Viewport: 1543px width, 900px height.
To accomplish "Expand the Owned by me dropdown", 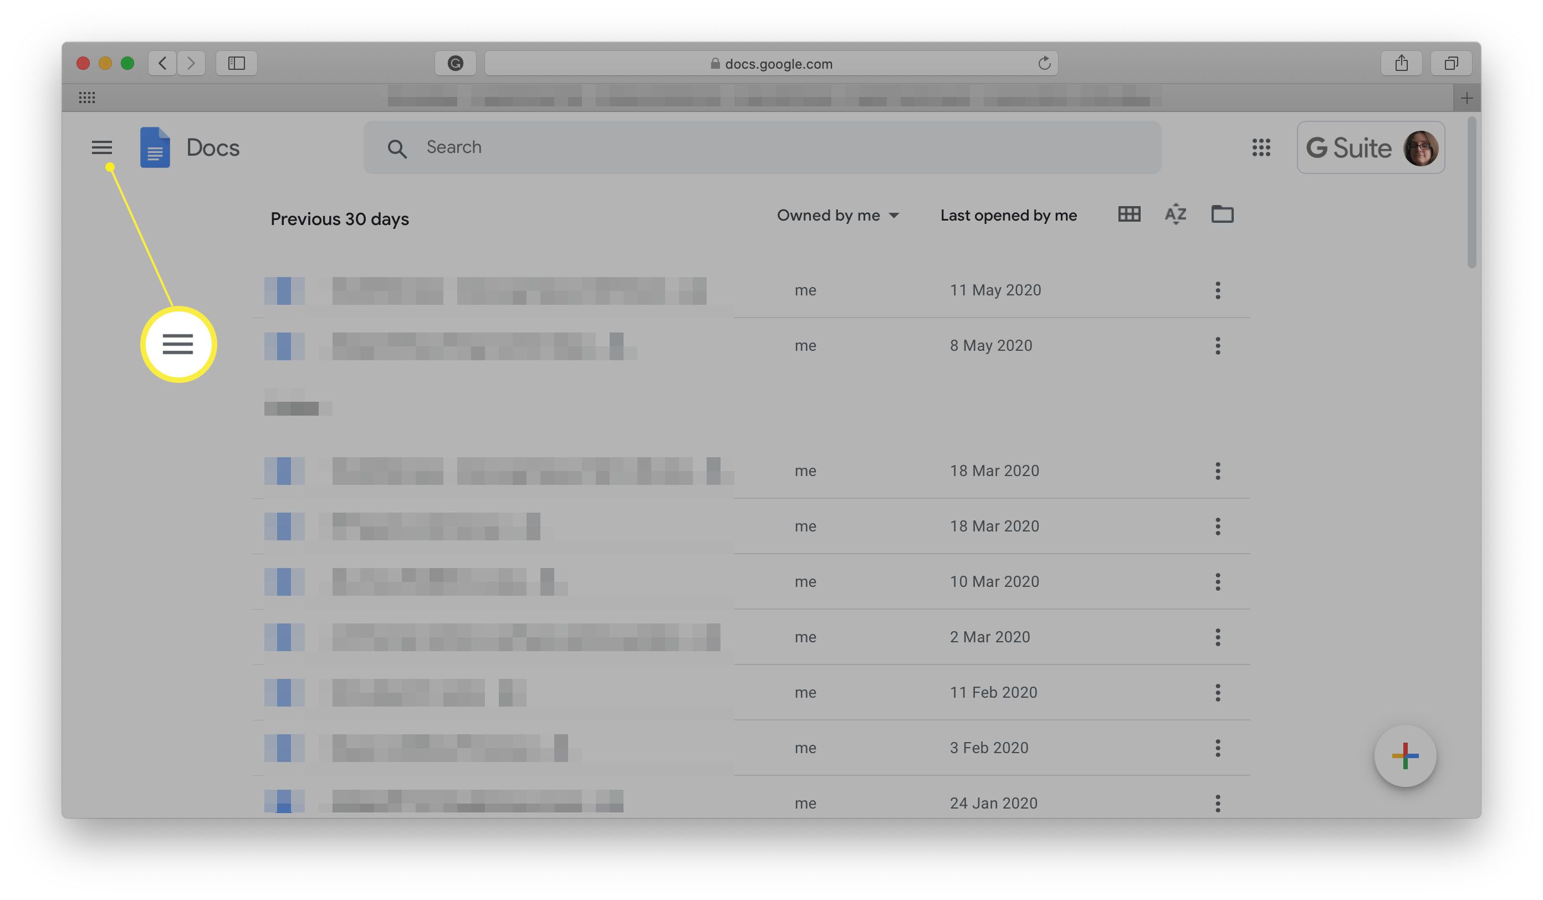I will (837, 216).
